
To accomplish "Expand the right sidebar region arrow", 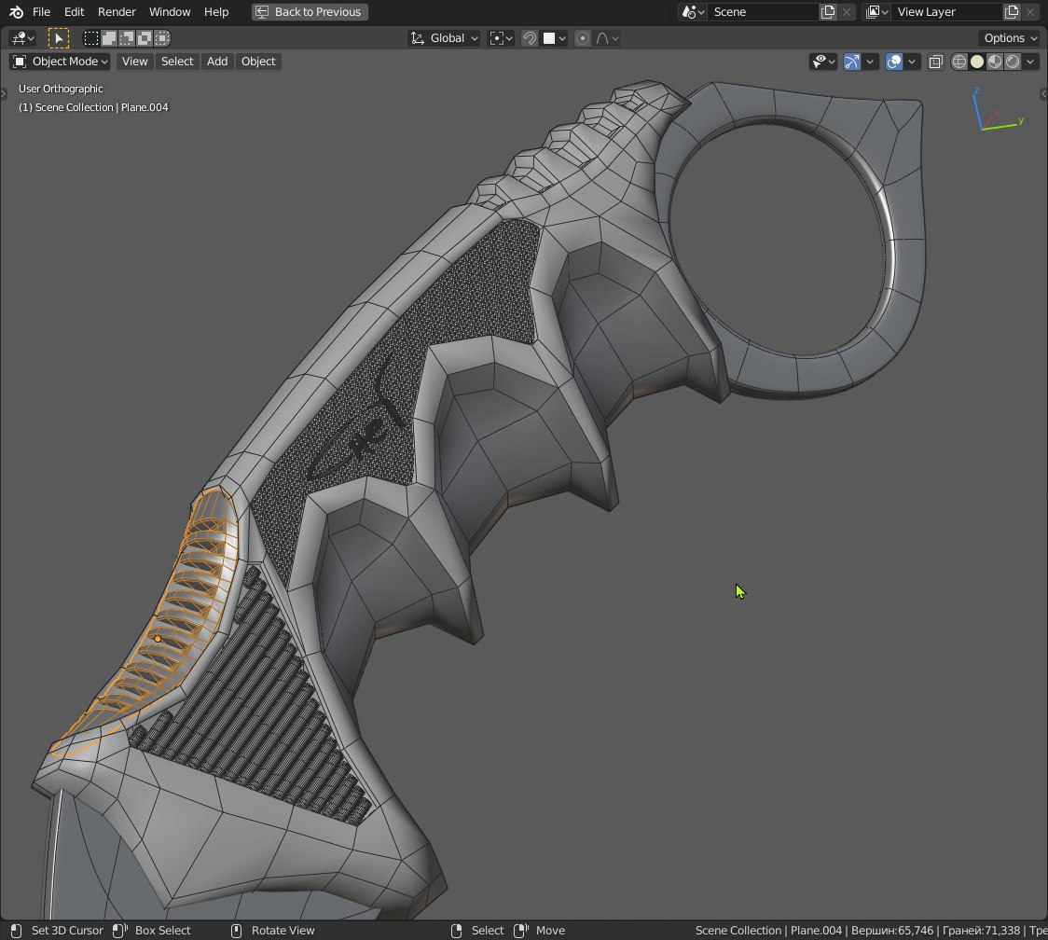I will click(x=1043, y=93).
